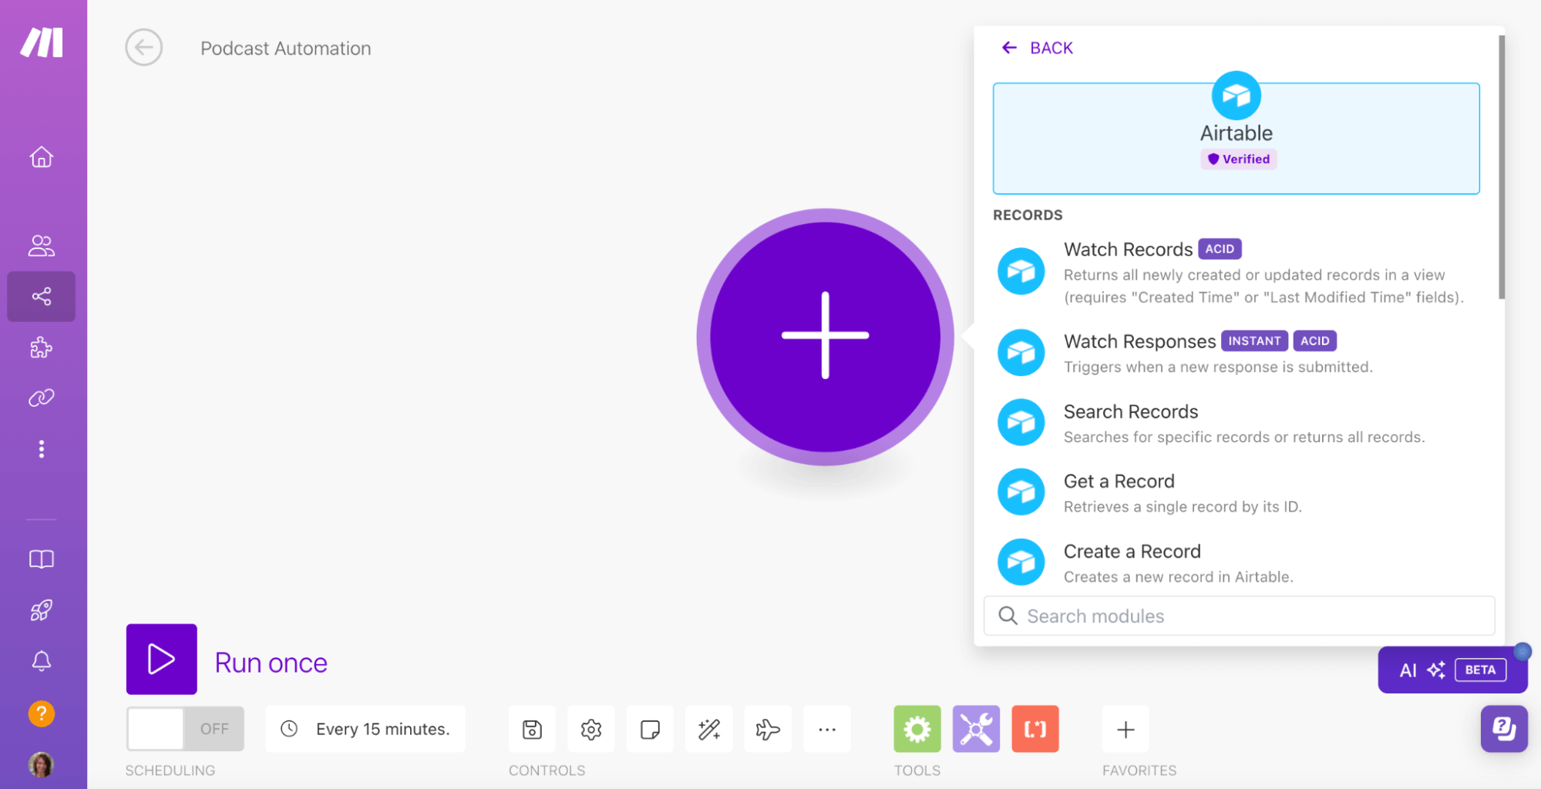Open the sidebar More vertical dots
Image resolution: width=1541 pixels, height=789 pixels.
[42, 449]
